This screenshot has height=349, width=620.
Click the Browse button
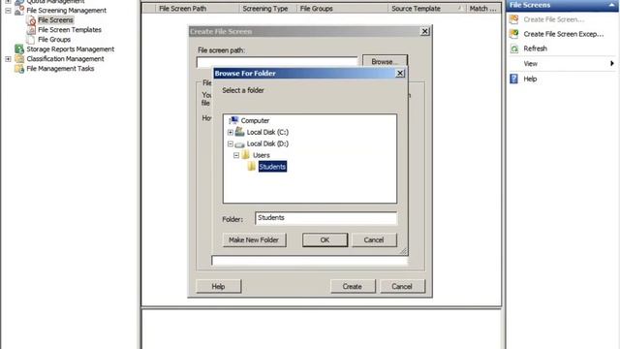[x=385, y=62]
